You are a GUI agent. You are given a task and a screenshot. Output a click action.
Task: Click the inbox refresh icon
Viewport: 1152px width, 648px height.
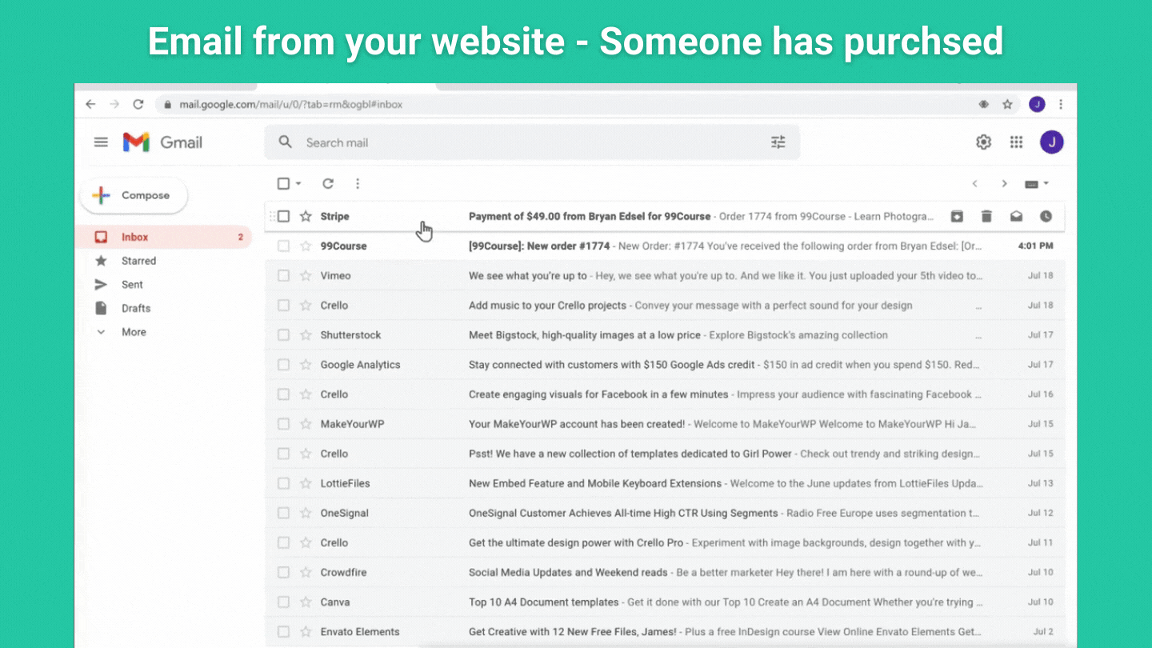328,183
